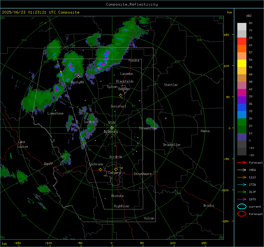This screenshot has width=264, height=247.
Task: Click the Hanna city label
Action: tap(205, 131)
